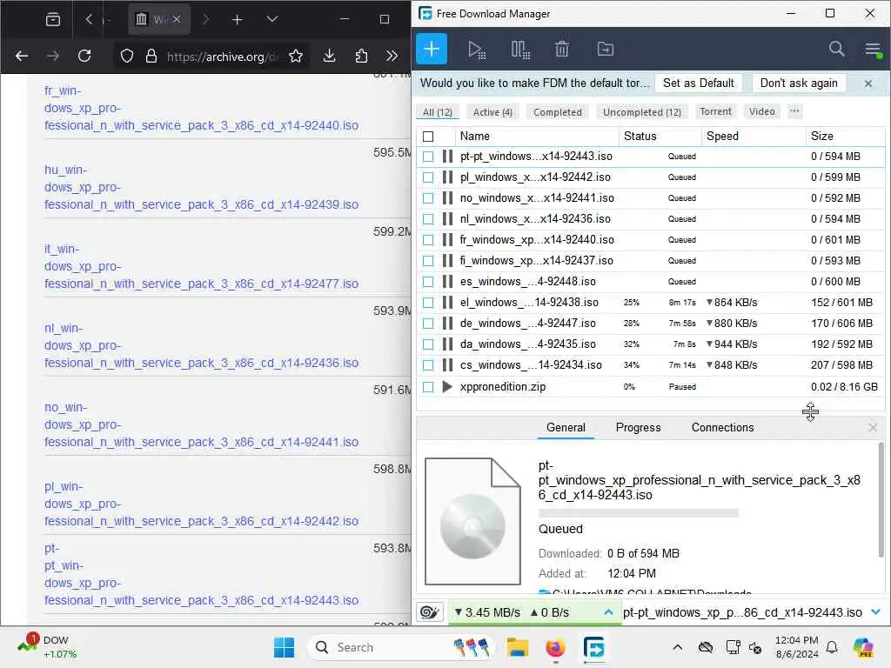Check the fr_windows x14-92440.iso row

point(428,240)
